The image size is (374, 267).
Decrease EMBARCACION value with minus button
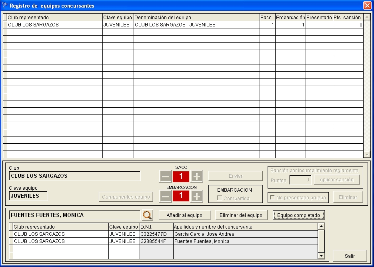[x=166, y=196]
